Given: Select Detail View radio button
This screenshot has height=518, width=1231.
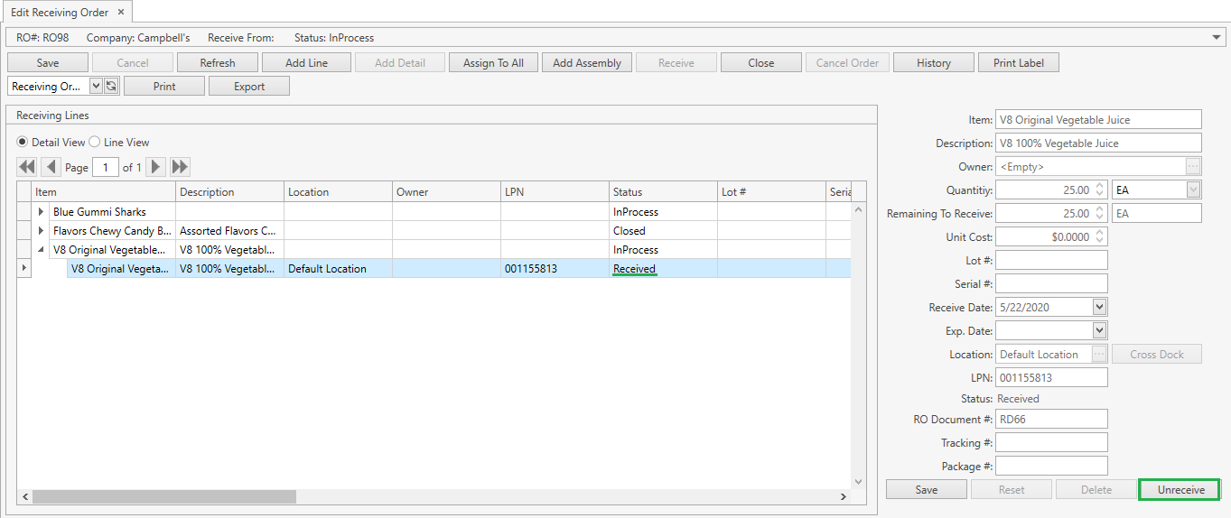Looking at the screenshot, I should click(x=23, y=143).
